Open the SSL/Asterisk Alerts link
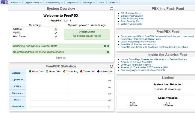Image resolution: width=195 pixels, height=113 pixels. 131,13
